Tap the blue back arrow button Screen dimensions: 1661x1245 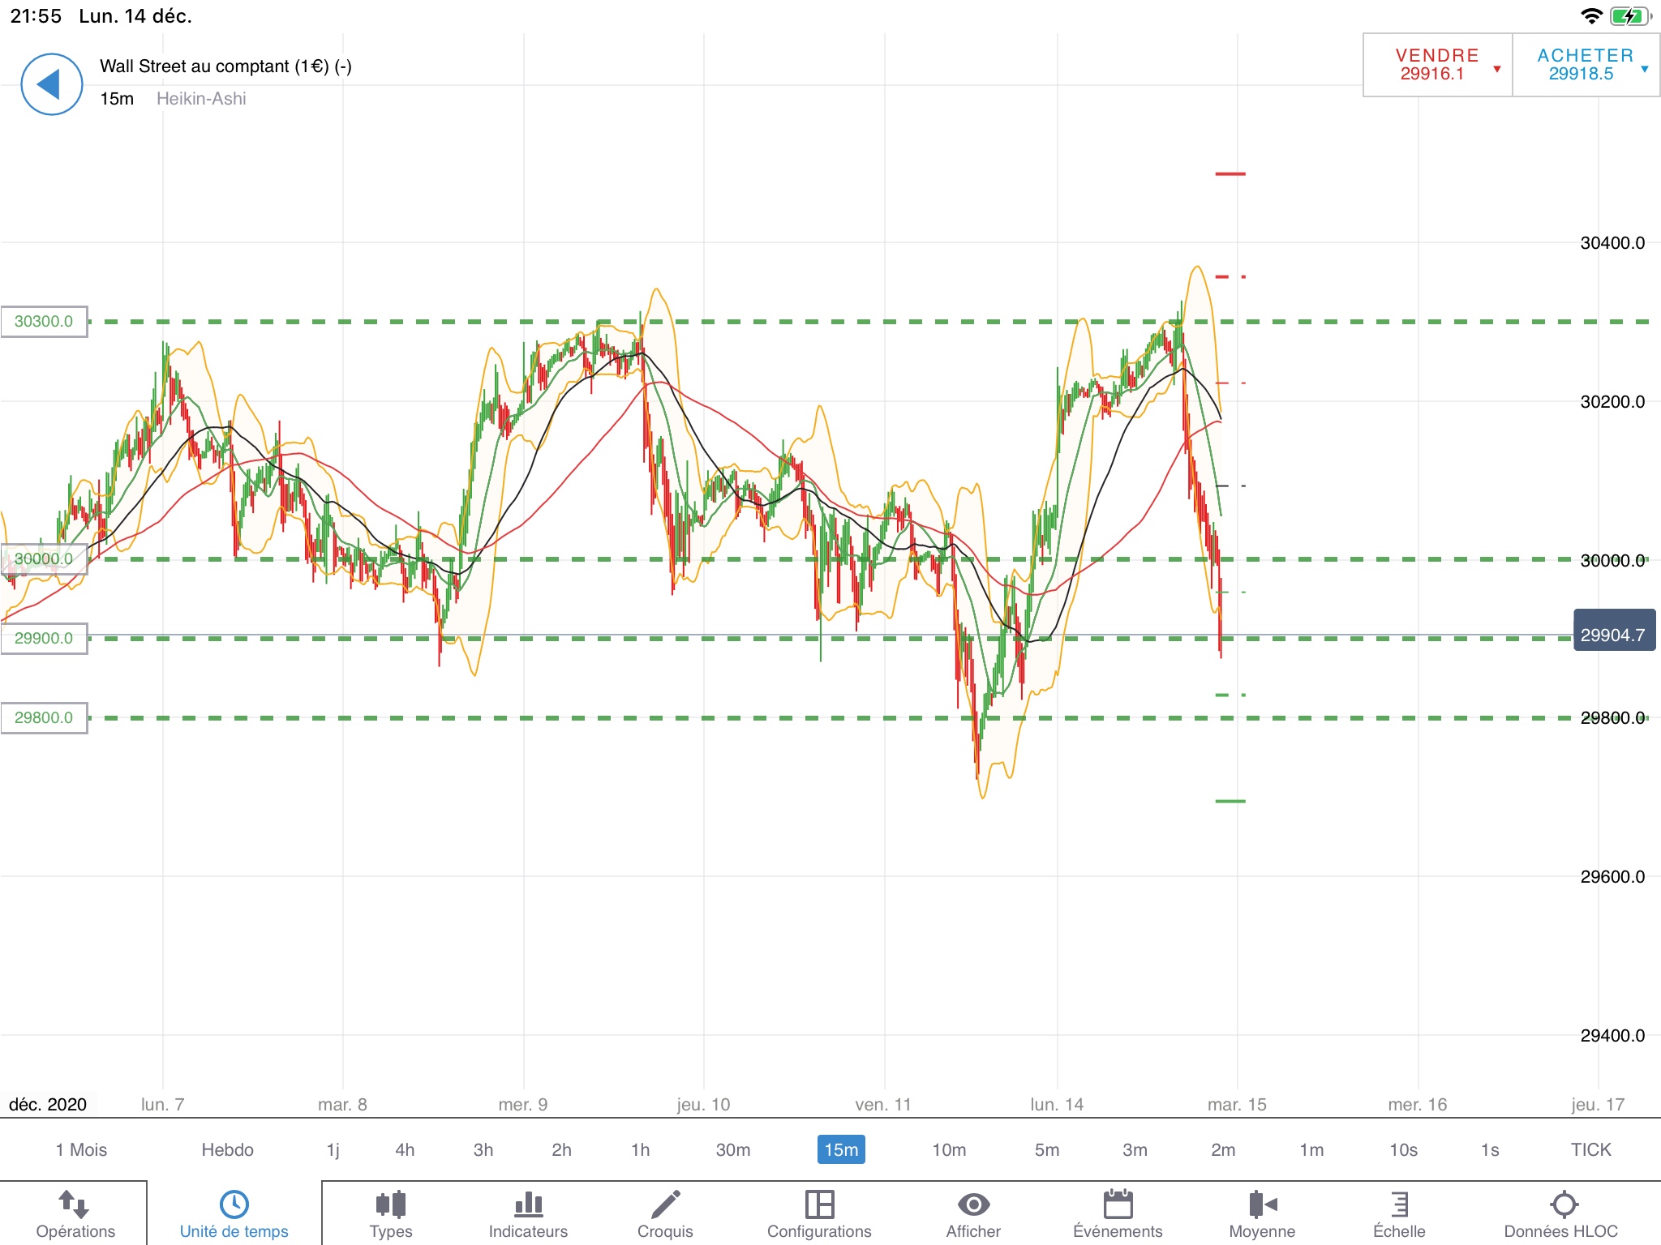(51, 84)
